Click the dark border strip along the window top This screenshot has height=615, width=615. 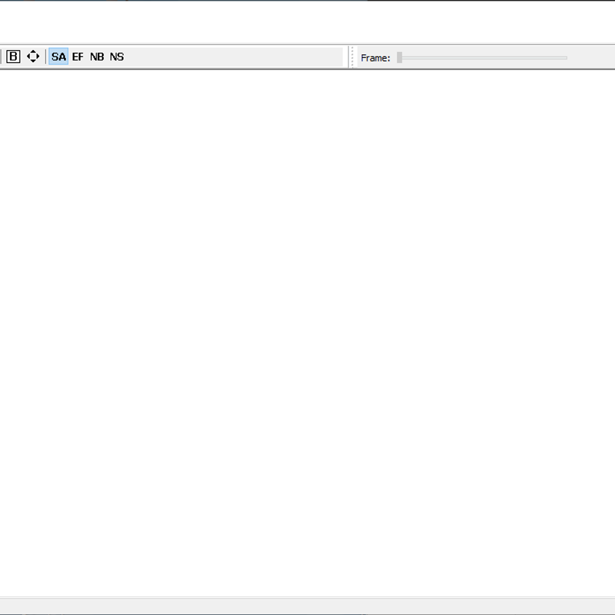pyautogui.click(x=307, y=1)
